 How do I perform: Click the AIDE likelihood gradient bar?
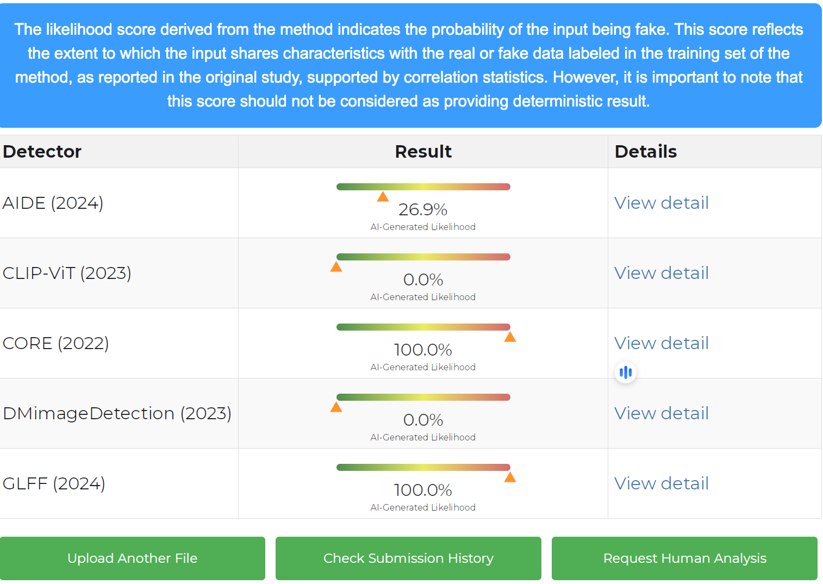pos(423,187)
